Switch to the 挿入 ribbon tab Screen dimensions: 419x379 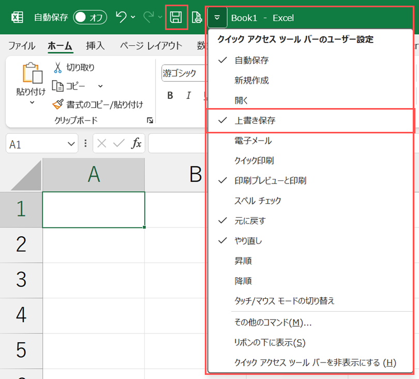[95, 46]
